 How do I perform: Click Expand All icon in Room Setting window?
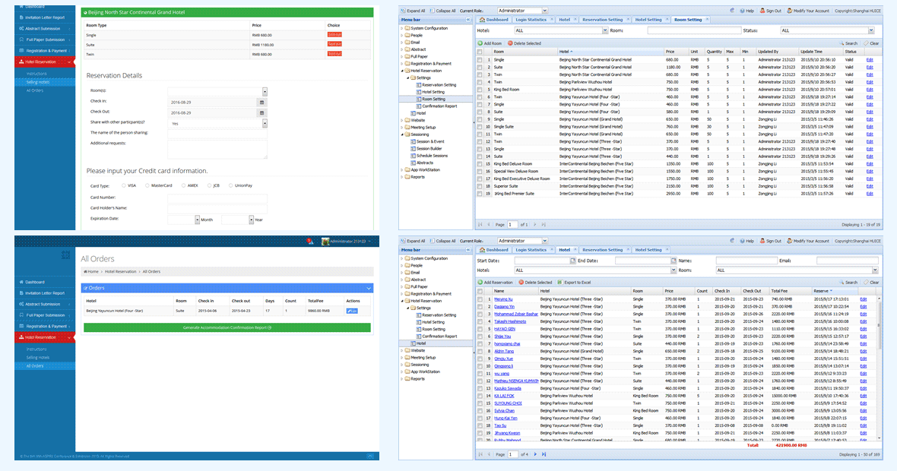(x=404, y=11)
